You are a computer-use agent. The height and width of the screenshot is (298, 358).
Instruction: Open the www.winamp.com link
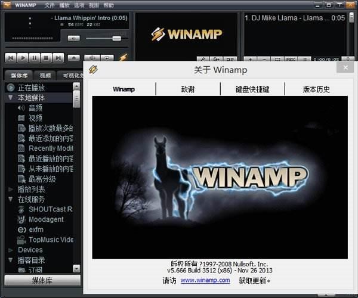click(x=205, y=280)
